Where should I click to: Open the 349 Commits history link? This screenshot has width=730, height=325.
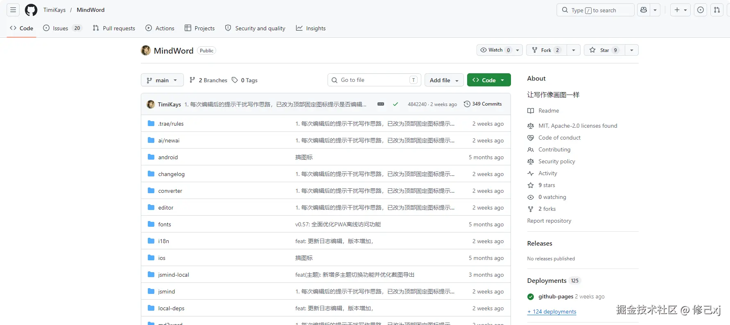(x=483, y=104)
